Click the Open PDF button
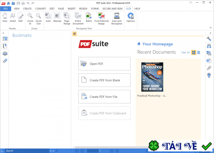Viewport: 214px width, 153px height. [104, 64]
